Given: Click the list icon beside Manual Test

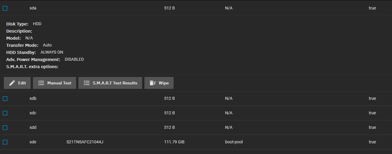Looking at the screenshot, I should pyautogui.click(x=41, y=83).
